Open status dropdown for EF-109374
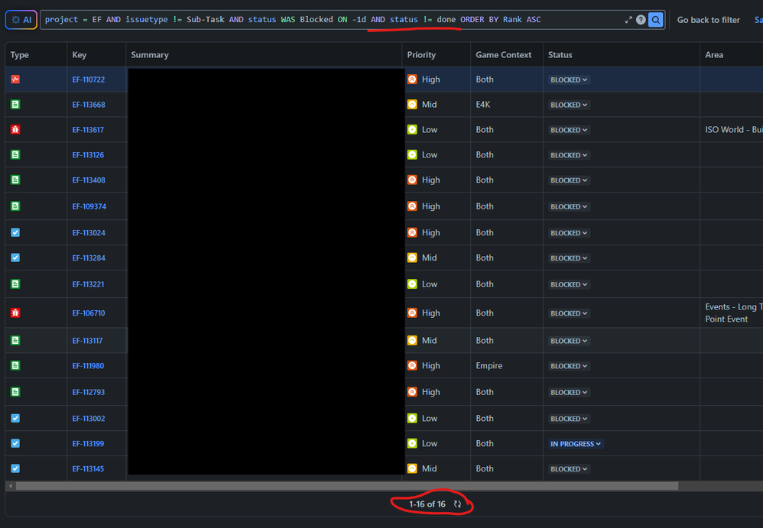This screenshot has height=528, width=763. [x=569, y=206]
